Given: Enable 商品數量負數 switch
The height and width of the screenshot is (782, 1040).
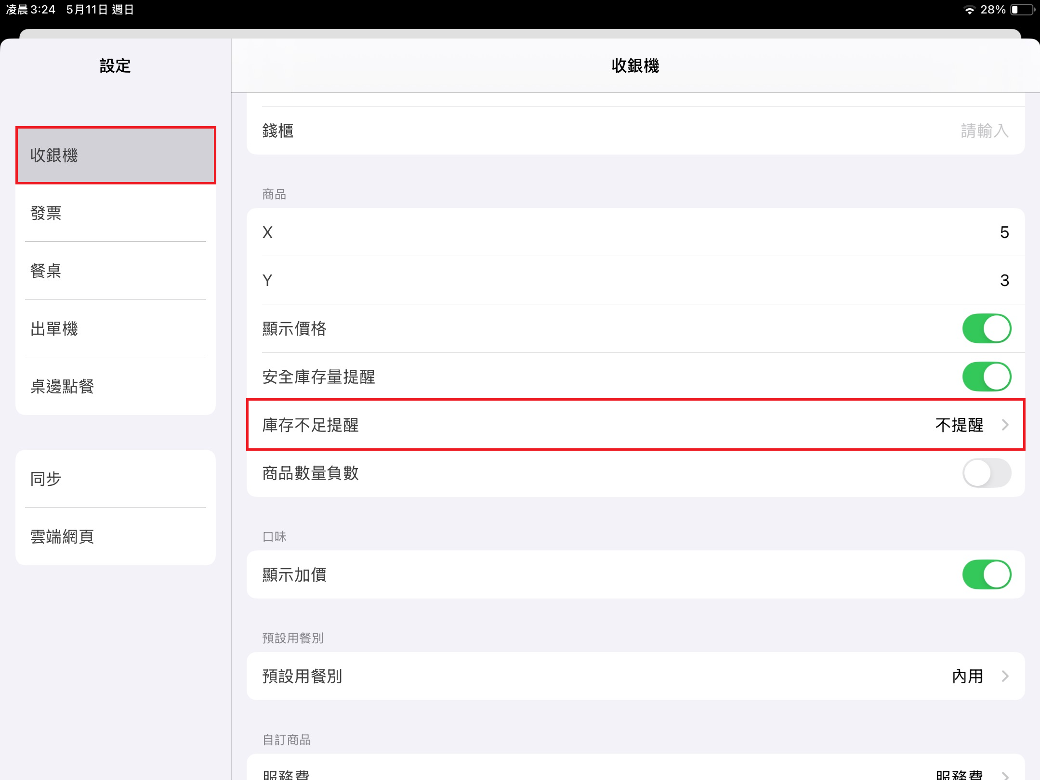Looking at the screenshot, I should (986, 473).
